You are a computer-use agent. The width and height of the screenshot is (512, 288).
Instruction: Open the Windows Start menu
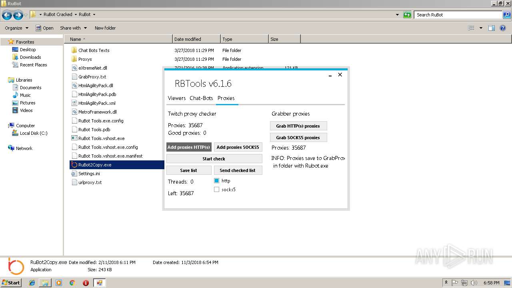11,283
